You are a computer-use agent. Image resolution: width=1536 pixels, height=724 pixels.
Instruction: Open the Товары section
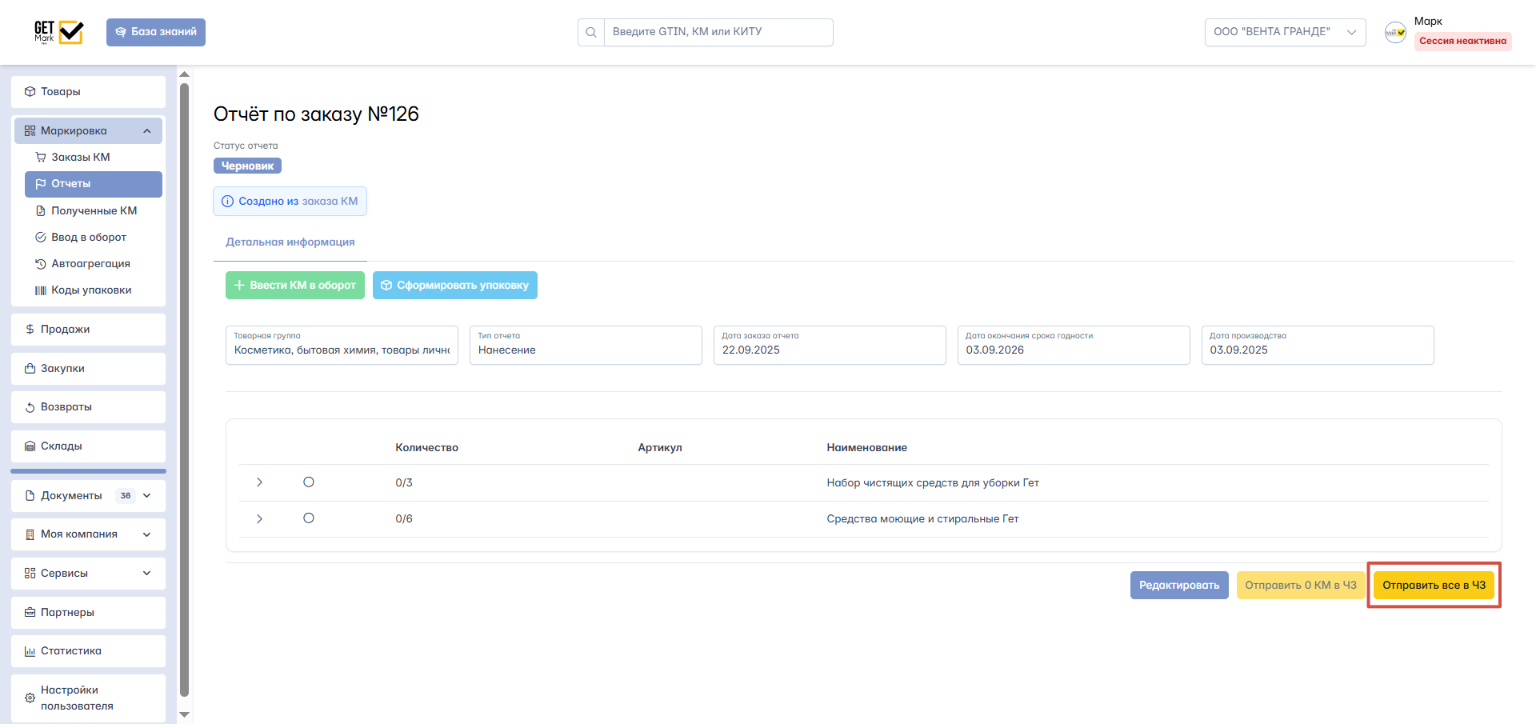(88, 92)
